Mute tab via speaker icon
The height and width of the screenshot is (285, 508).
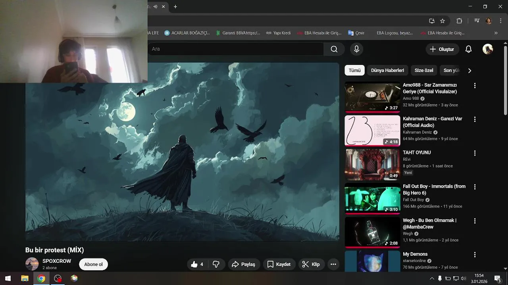tap(155, 7)
